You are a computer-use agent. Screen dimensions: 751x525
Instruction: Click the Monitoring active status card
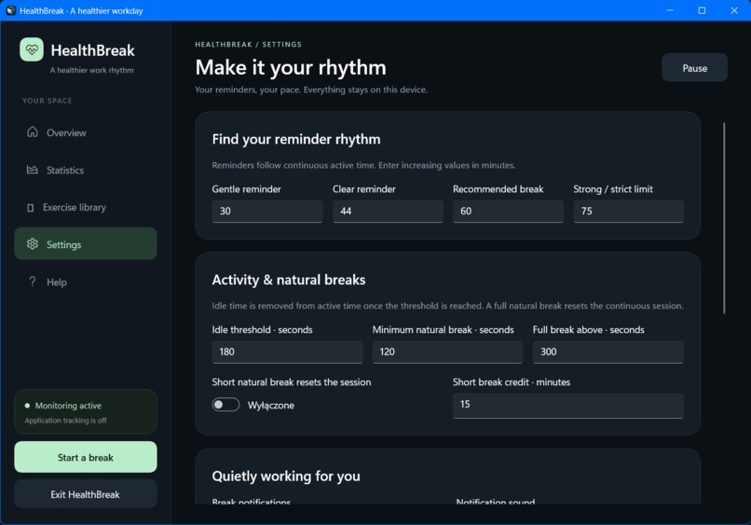pyautogui.click(x=86, y=412)
